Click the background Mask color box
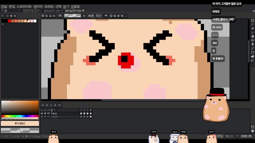This screenshot has height=143, width=255. 20,130
